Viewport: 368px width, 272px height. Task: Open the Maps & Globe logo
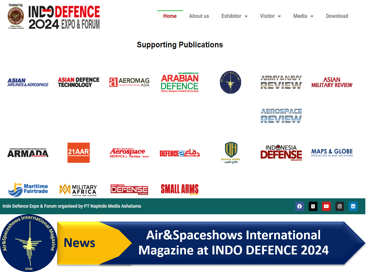click(x=332, y=153)
